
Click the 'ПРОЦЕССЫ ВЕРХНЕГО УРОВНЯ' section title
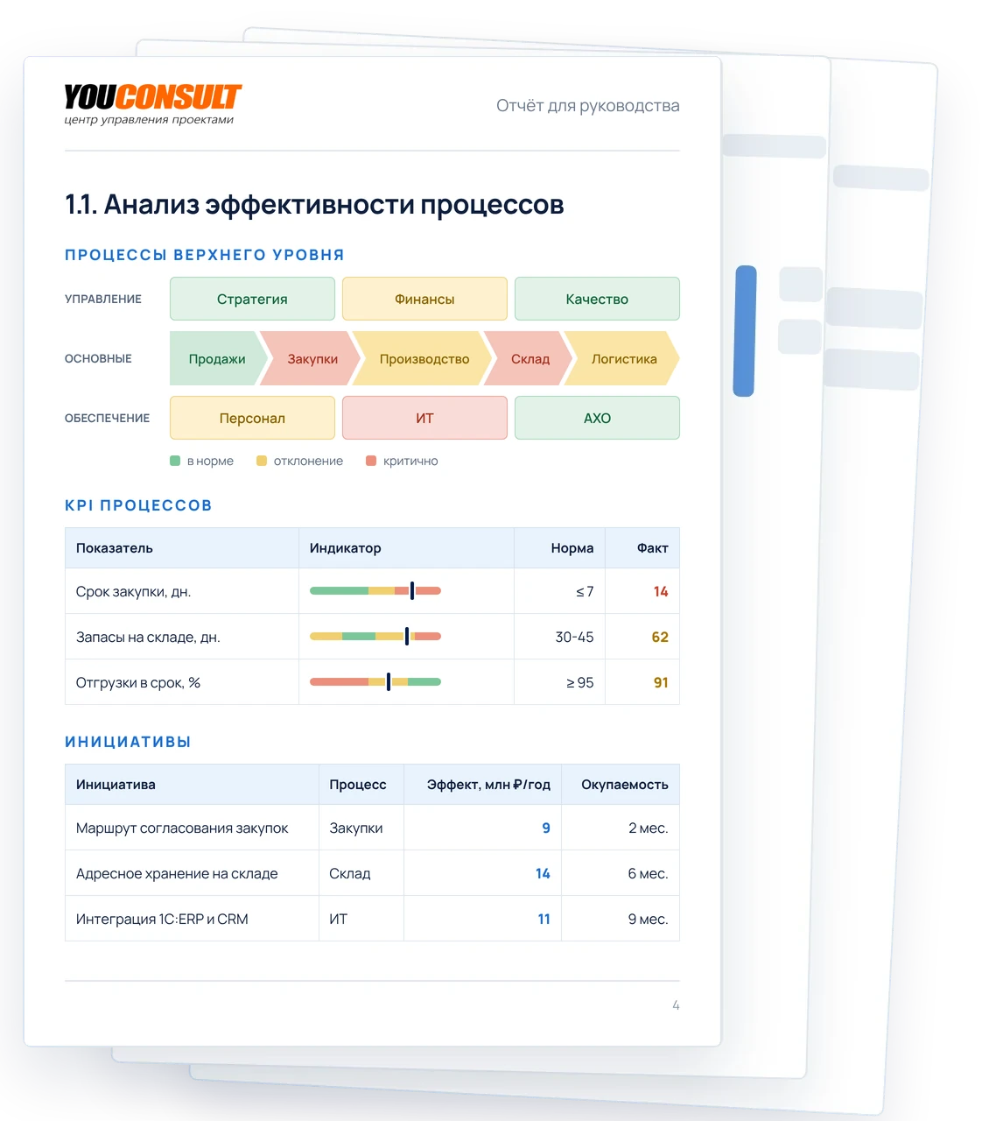click(x=205, y=255)
